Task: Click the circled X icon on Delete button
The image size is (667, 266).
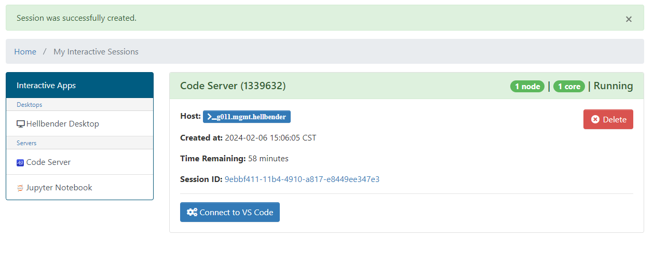Action: (595, 119)
